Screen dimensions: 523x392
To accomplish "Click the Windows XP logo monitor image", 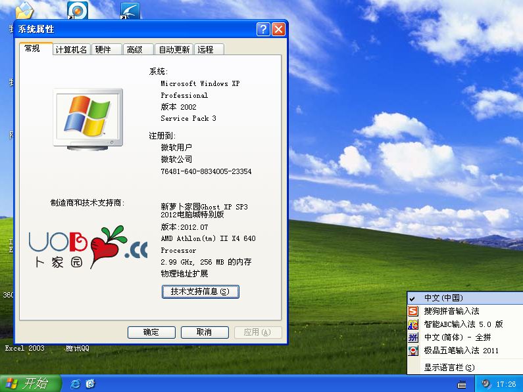I will pyautogui.click(x=88, y=120).
